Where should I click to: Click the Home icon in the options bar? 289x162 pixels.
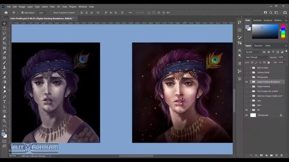coord(6,13)
